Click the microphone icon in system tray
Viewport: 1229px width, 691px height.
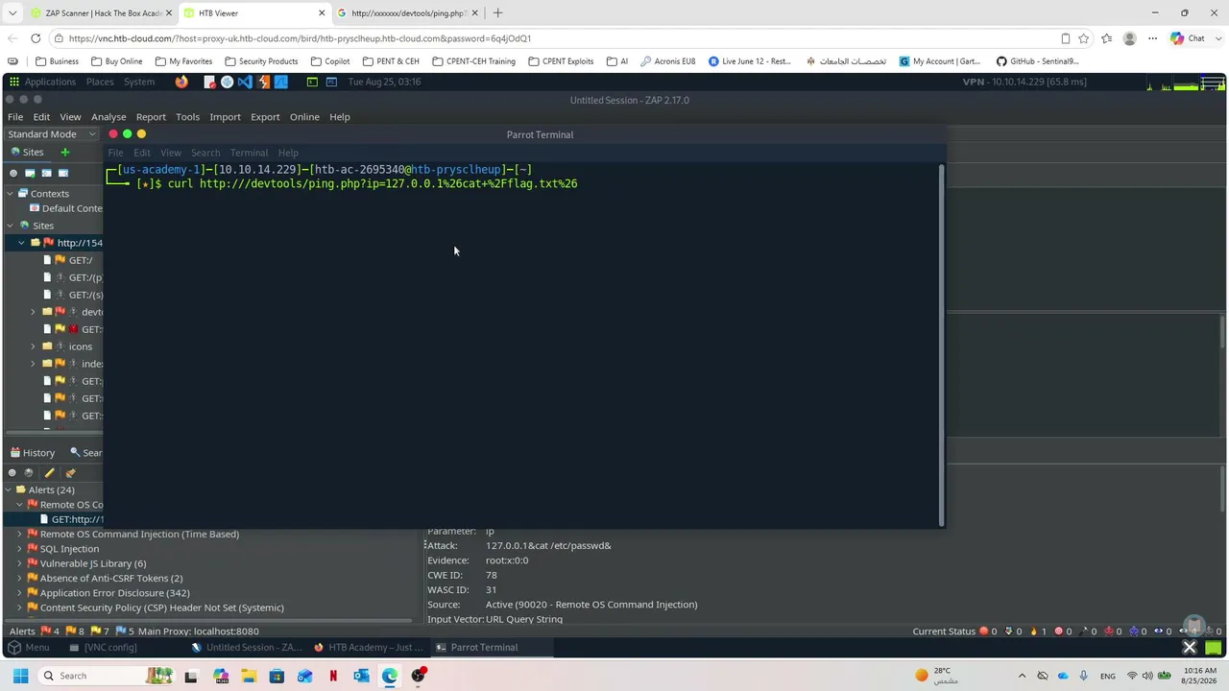[1084, 676]
